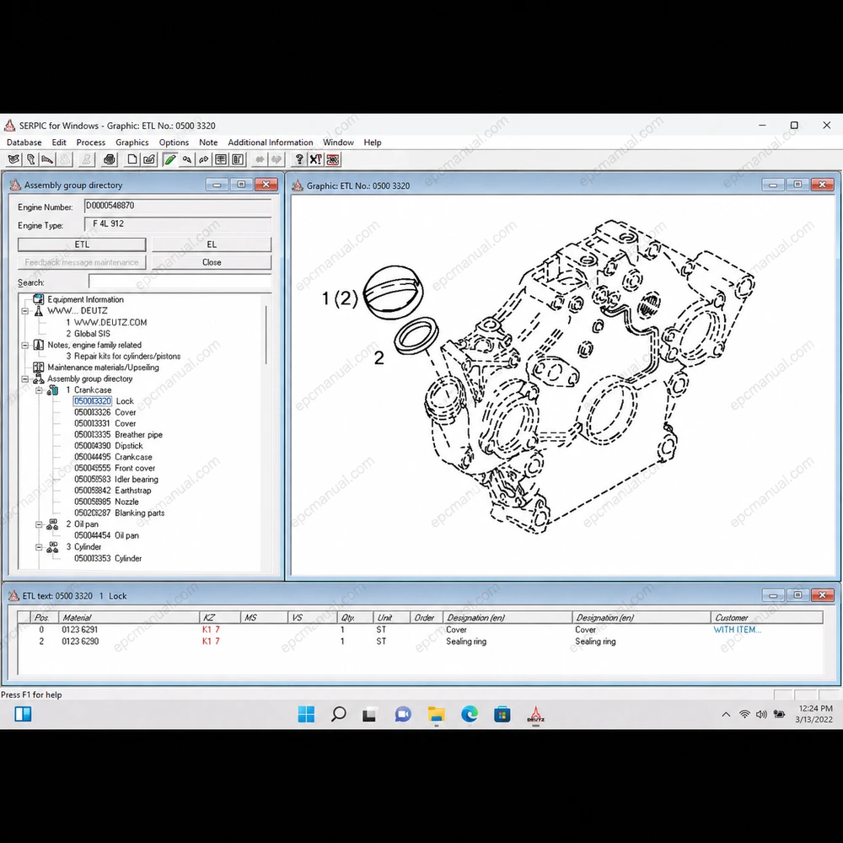
Task: Select 05013335 Breather pipe in tree
Action: [118, 434]
